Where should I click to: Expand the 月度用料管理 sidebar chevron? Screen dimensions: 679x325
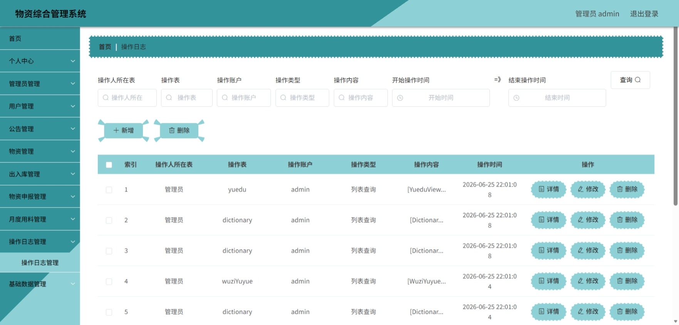(x=73, y=219)
